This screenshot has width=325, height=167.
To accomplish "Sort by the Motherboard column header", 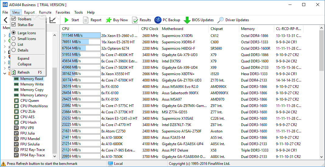I will (x=184, y=29).
